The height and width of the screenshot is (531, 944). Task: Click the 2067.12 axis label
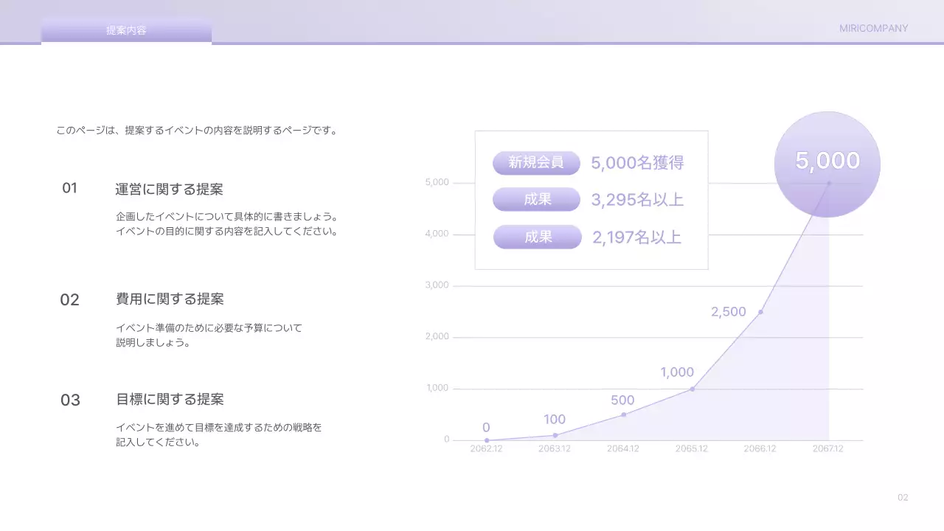click(x=829, y=448)
